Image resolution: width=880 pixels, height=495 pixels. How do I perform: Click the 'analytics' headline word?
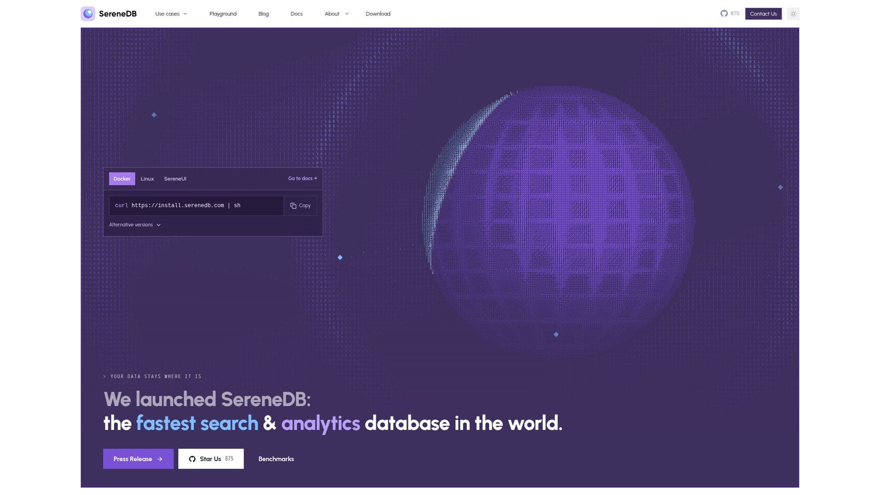[x=320, y=423]
